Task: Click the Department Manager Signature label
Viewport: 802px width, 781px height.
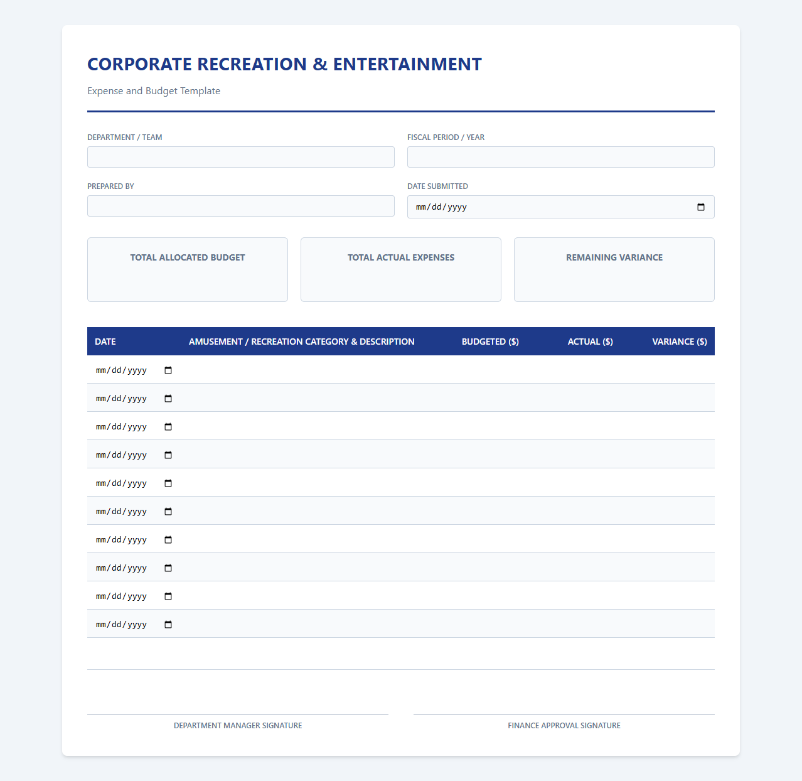Action: pos(238,726)
